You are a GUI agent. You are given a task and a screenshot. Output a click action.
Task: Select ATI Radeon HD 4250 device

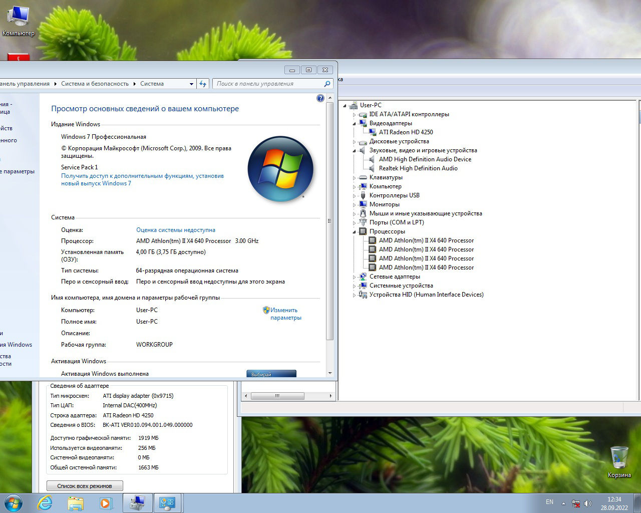[406, 132]
